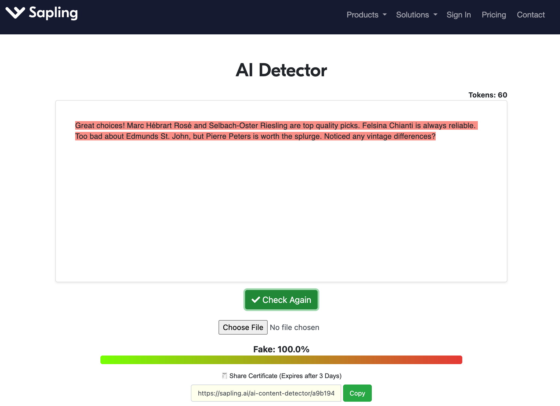
Task: Select the certificate URL field
Action: tap(266, 393)
